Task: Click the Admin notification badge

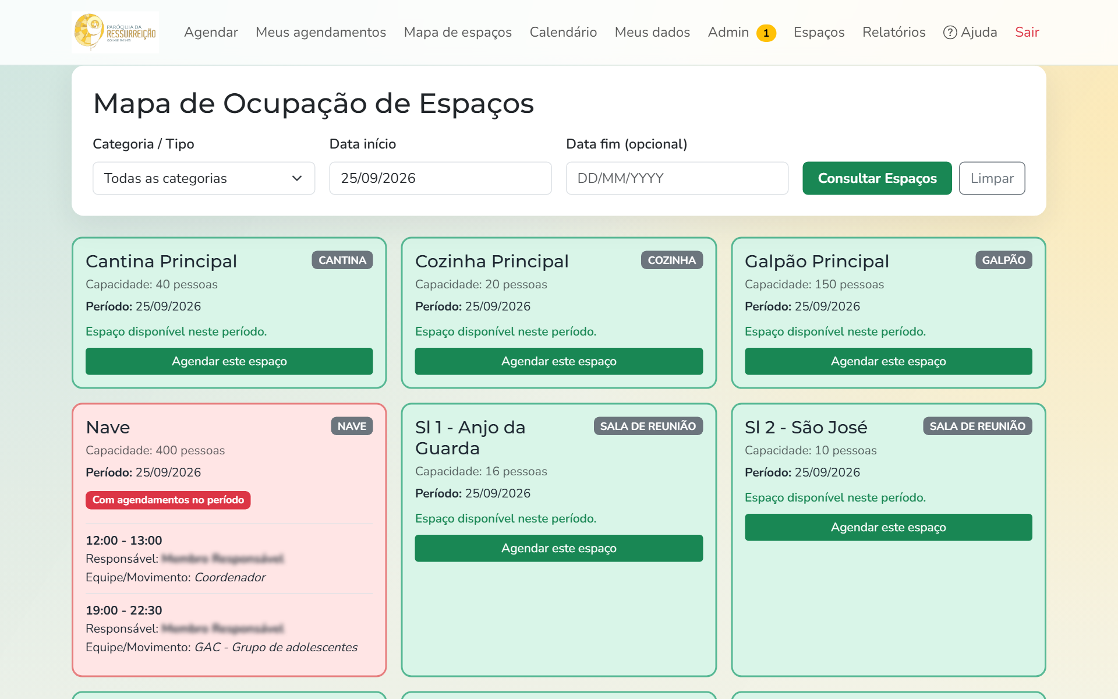Action: [x=766, y=33]
